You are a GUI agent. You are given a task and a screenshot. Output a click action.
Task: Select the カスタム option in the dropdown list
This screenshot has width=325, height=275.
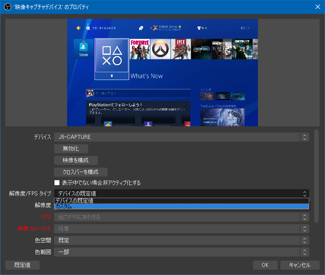click(181, 207)
